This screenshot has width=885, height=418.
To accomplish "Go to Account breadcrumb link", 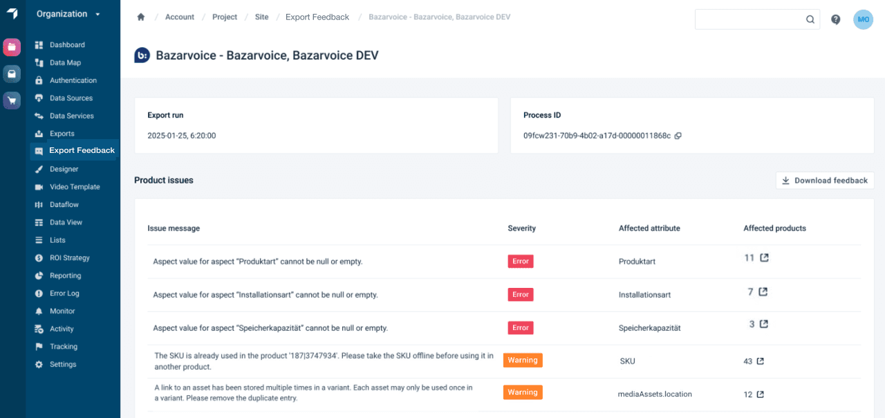I will 180,17.
